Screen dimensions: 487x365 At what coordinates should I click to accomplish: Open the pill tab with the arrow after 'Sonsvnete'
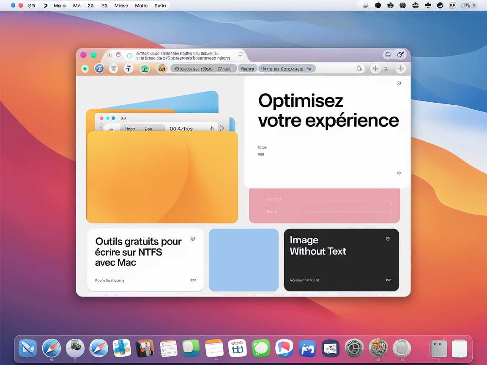click(287, 69)
